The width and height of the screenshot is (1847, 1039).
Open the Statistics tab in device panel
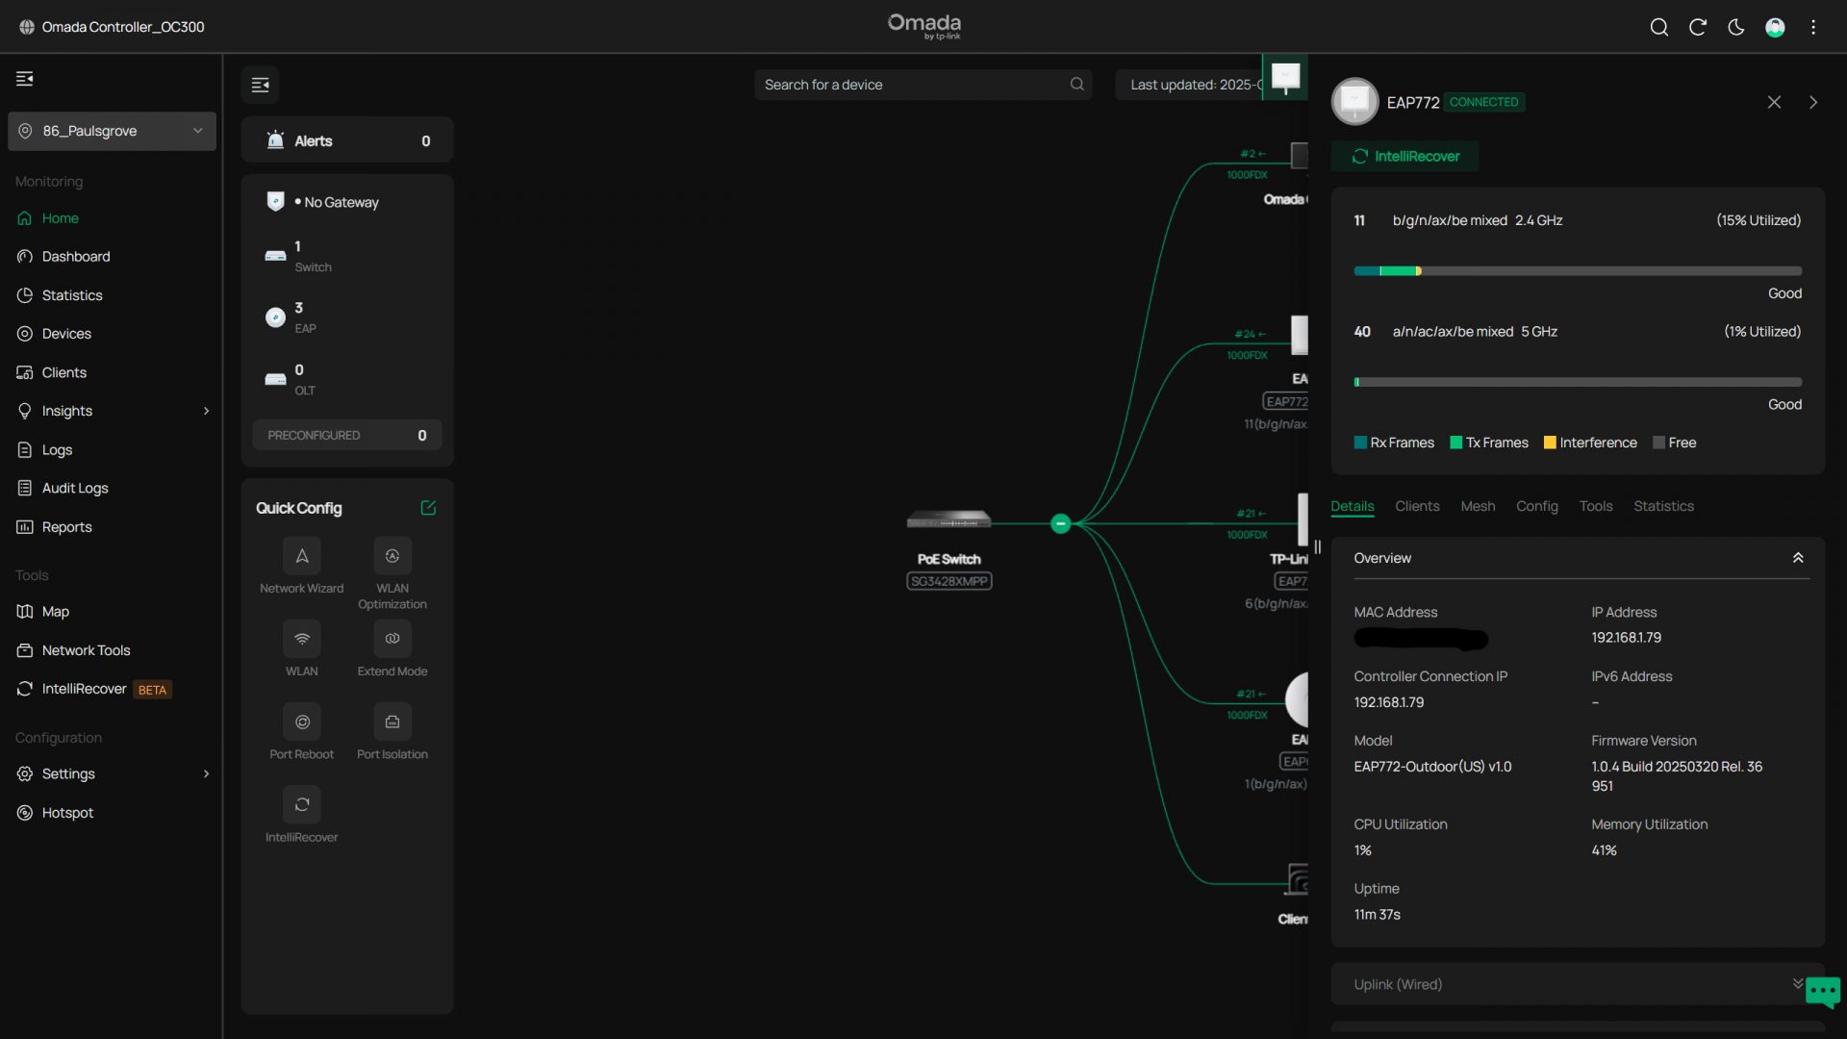[x=1663, y=506]
